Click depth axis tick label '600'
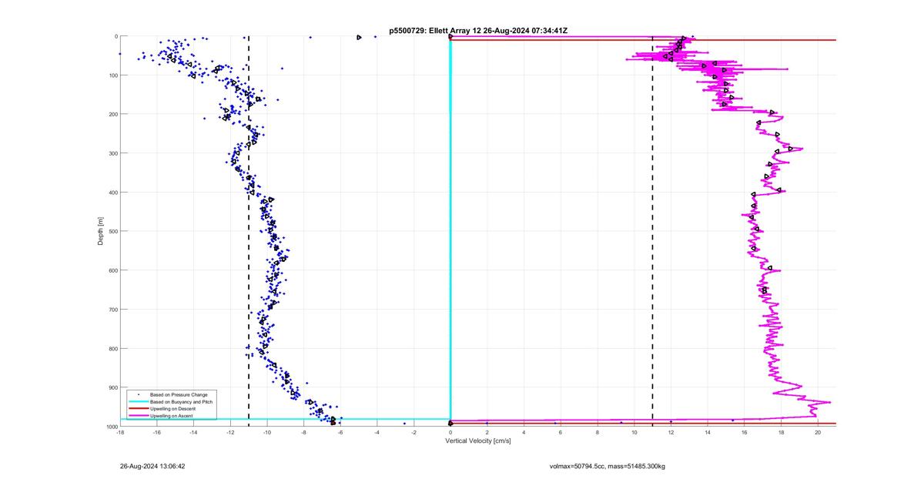 tap(112, 270)
